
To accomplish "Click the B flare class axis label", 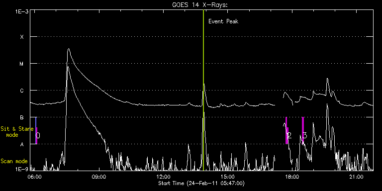I will coord(22,117).
